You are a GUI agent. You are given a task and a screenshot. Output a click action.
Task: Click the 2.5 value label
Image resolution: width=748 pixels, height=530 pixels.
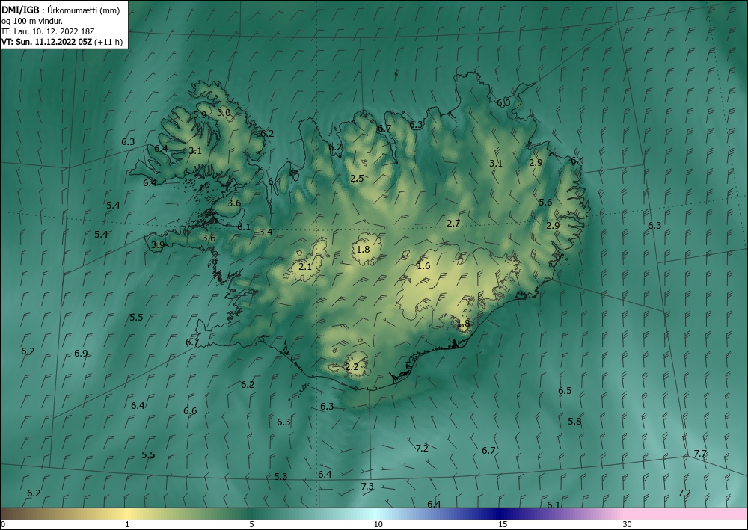click(x=357, y=178)
